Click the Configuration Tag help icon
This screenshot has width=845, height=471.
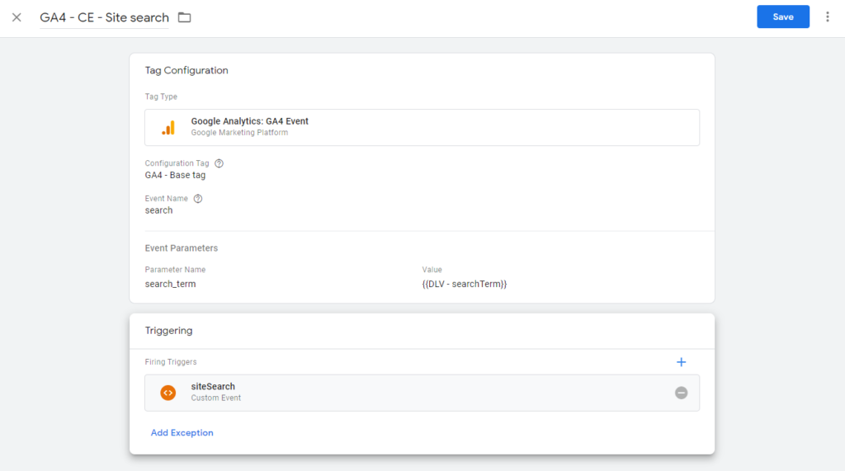pyautogui.click(x=219, y=163)
